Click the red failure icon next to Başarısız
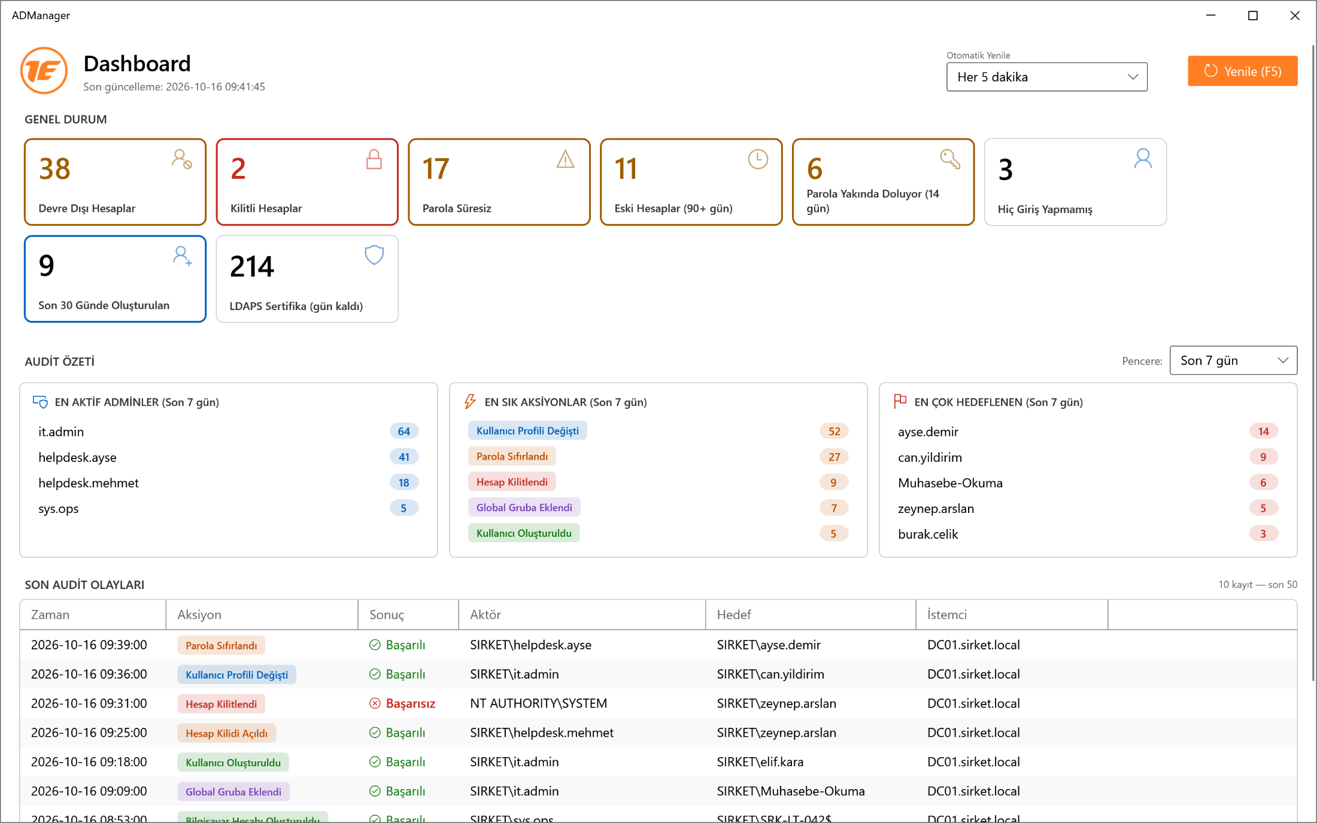 click(375, 703)
